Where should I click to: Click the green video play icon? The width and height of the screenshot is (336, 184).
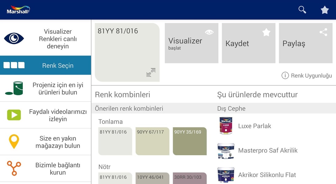14,115
